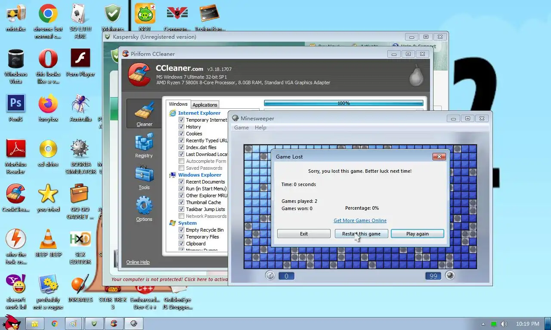Open the 'cd drive' desktop icon
The image size is (551, 330).
[48, 153]
